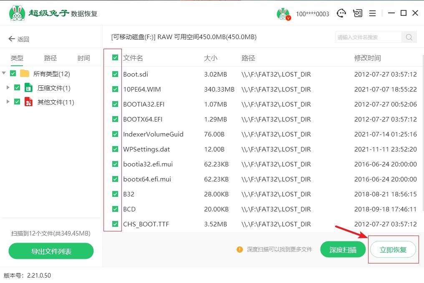Click the feedback submission icon near top right

click(358, 13)
